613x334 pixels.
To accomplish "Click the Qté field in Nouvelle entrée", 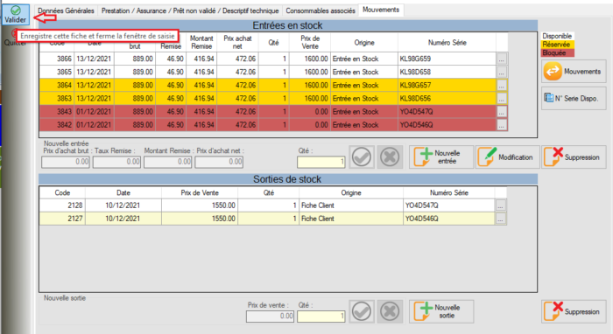I will coord(321,162).
